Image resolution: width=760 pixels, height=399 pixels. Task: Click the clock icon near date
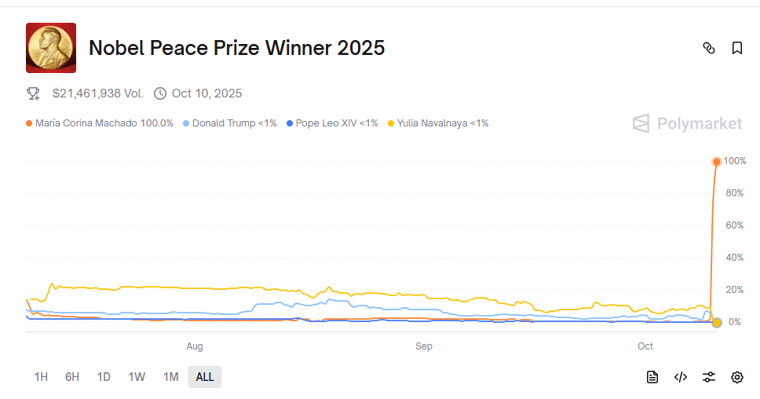160,93
